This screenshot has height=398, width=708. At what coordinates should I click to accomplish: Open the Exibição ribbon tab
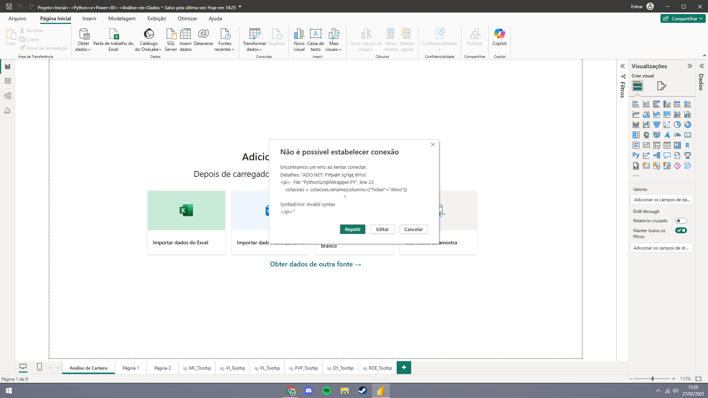156,18
